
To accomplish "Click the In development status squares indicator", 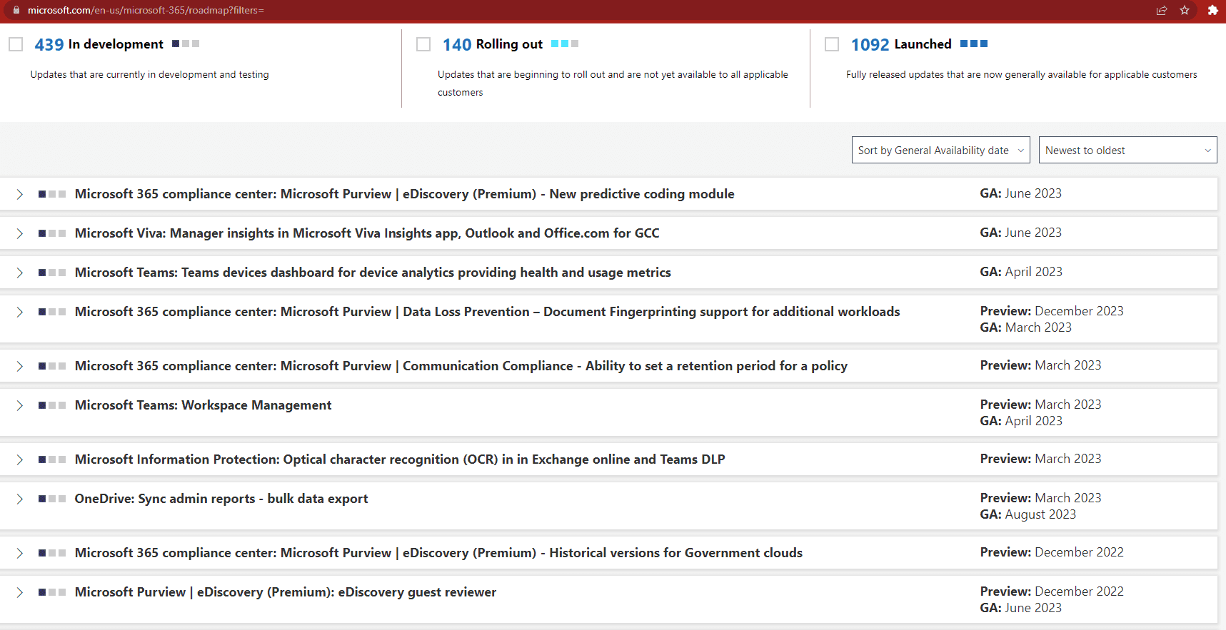I will (186, 44).
